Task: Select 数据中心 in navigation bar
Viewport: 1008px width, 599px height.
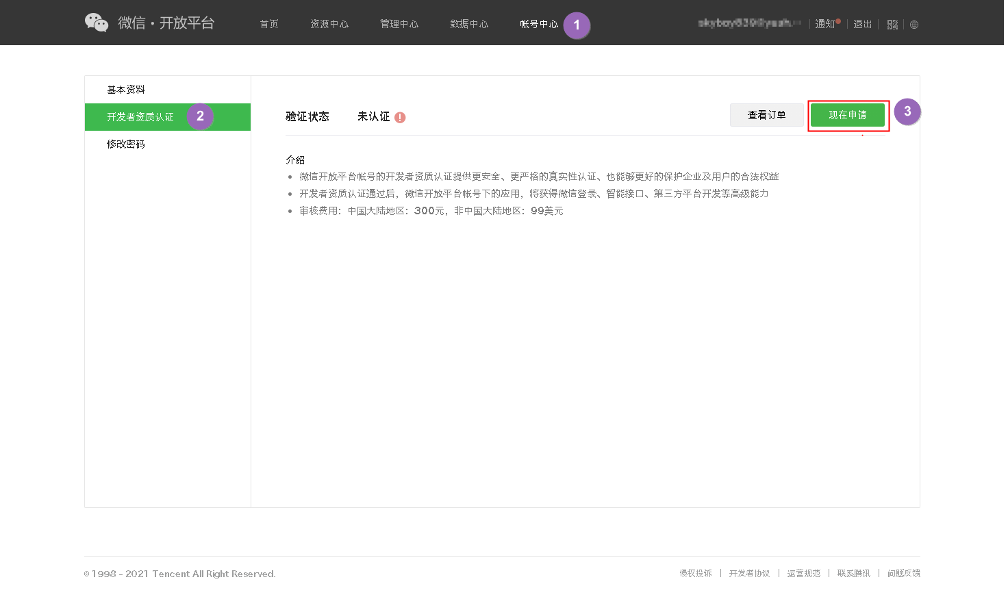Action: click(469, 24)
